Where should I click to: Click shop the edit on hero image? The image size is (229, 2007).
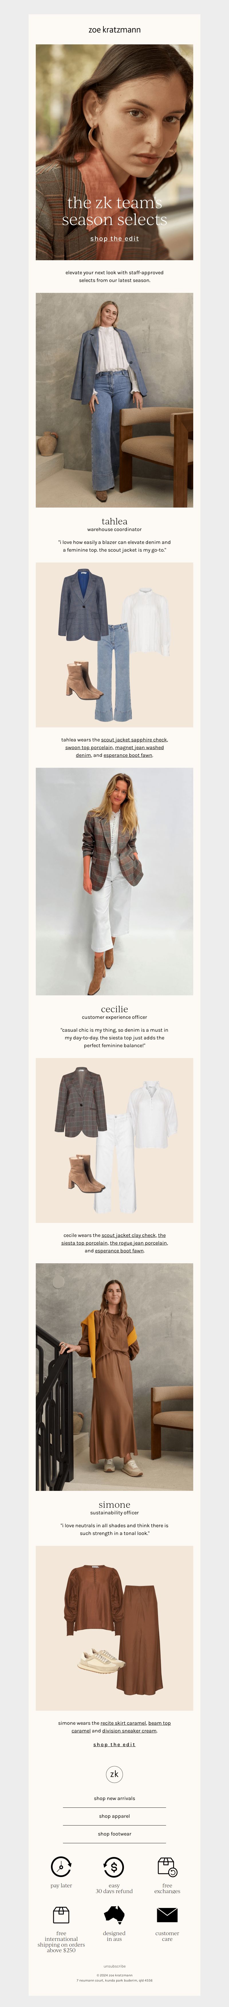[x=114, y=238]
